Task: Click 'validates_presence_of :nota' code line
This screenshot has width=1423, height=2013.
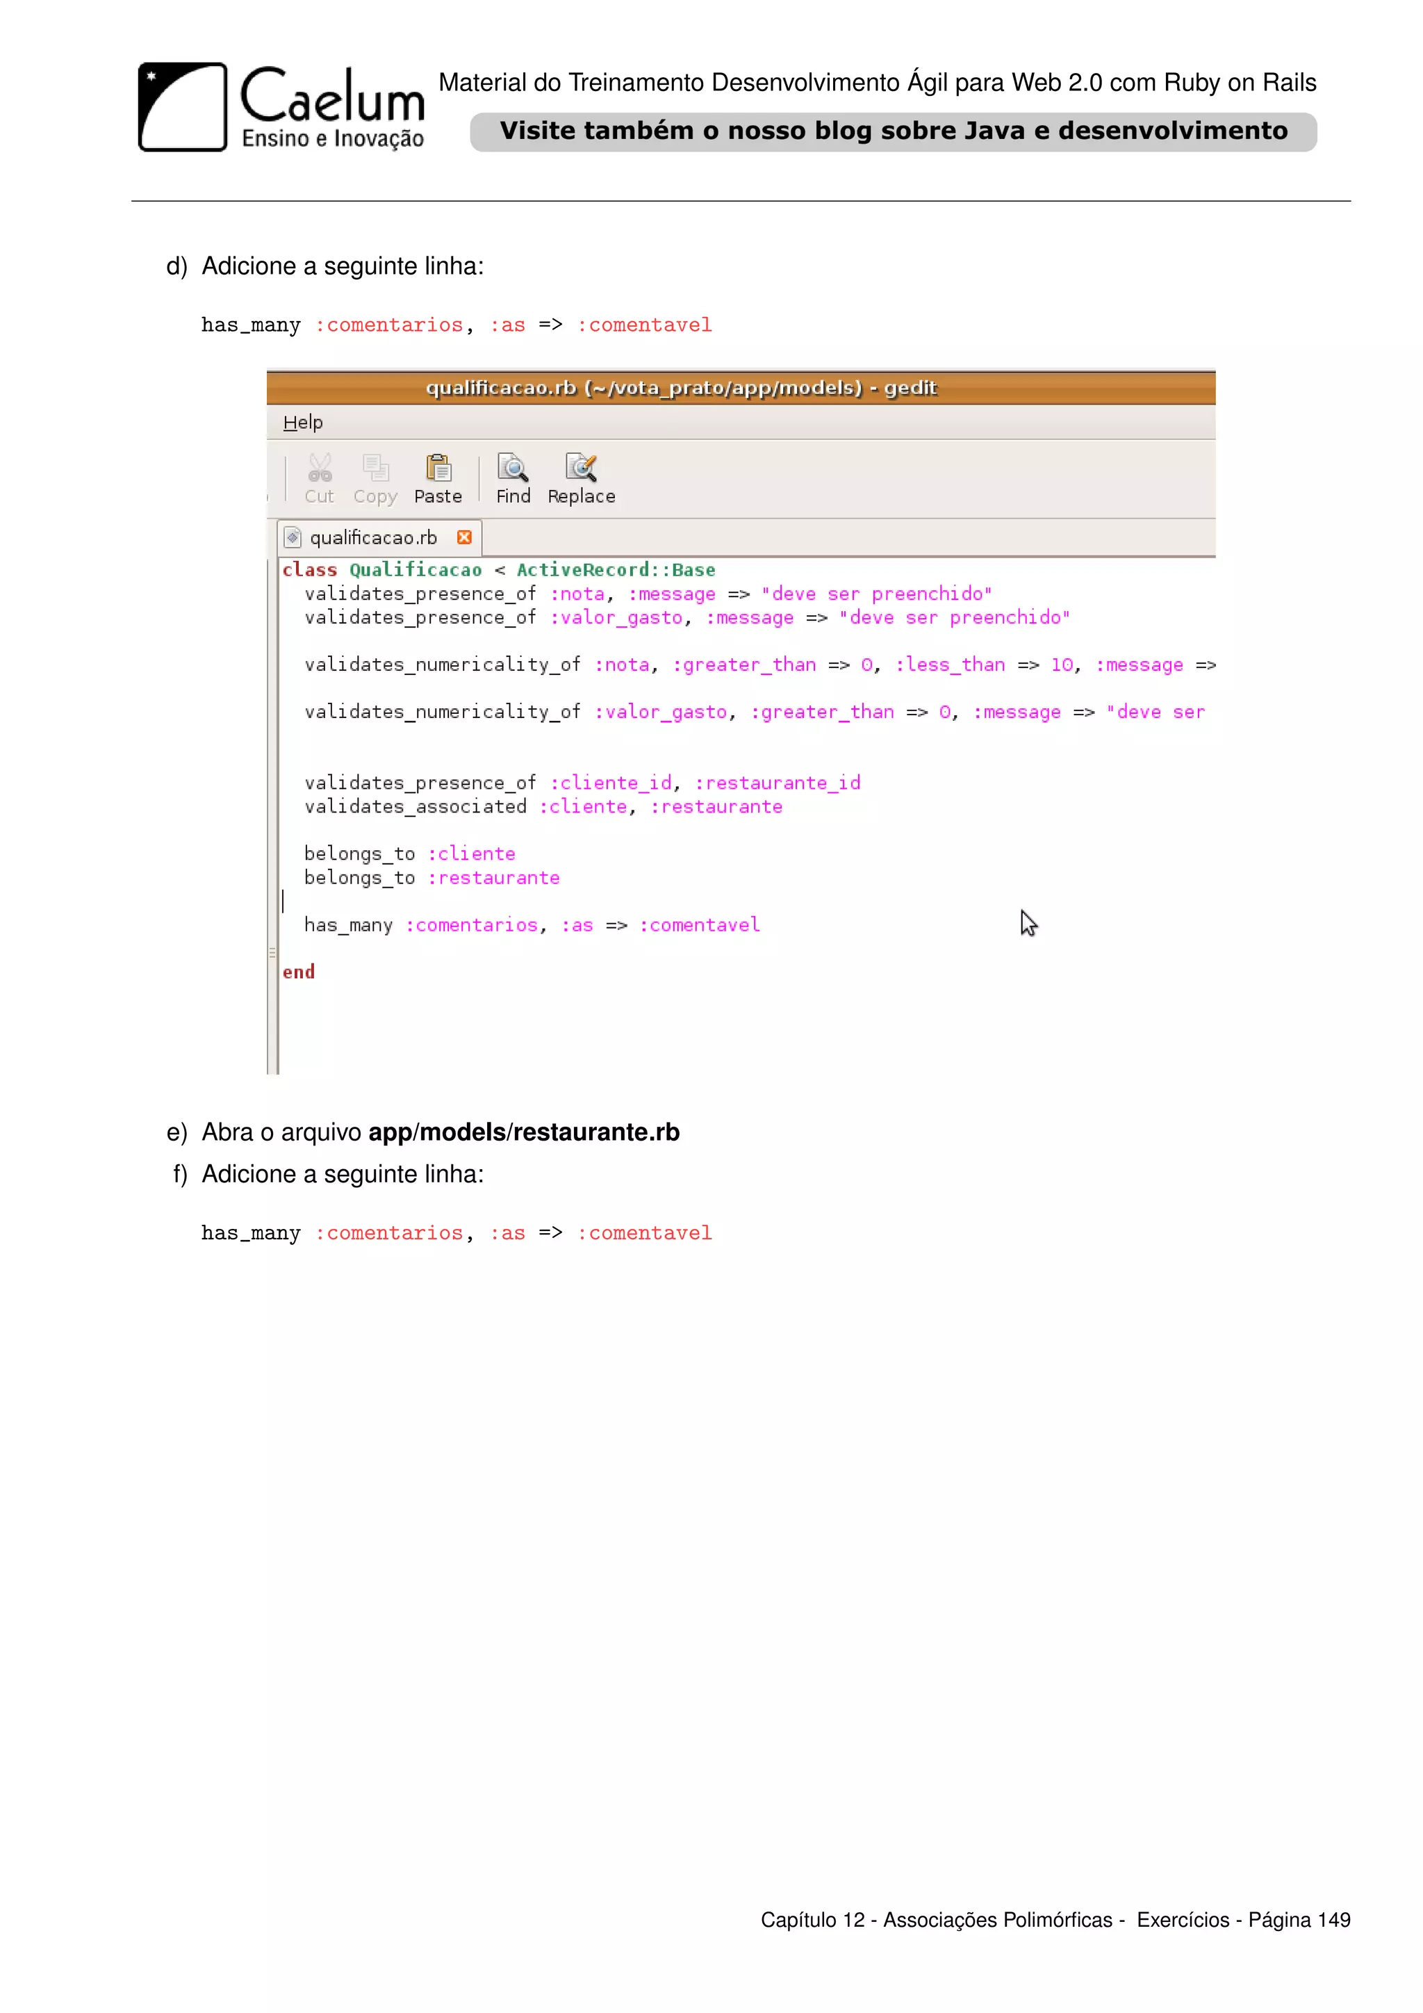Action: tap(648, 594)
